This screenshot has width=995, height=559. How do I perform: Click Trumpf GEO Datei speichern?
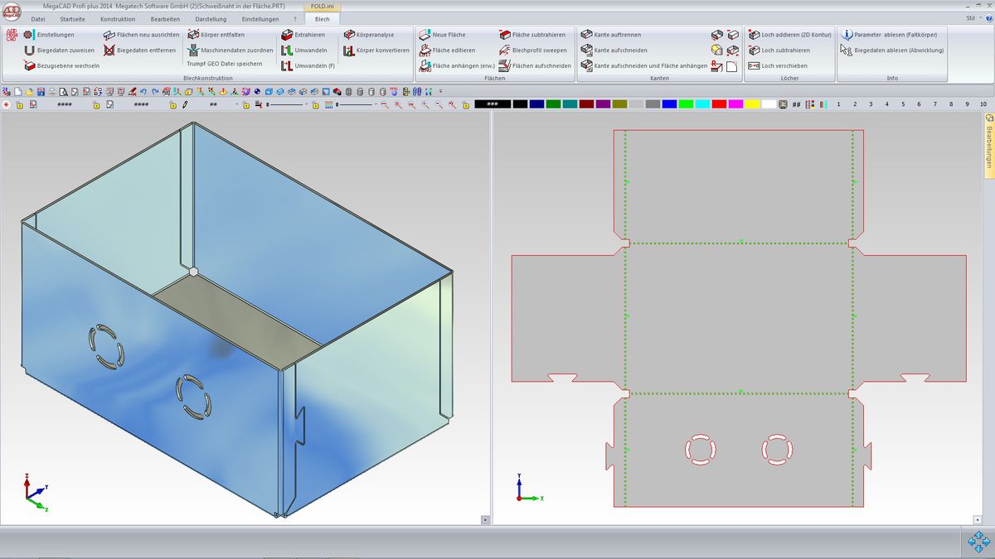tap(224, 65)
